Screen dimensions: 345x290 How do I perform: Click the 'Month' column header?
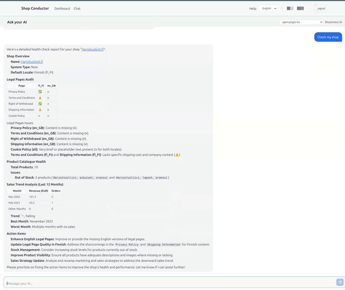tap(17, 191)
